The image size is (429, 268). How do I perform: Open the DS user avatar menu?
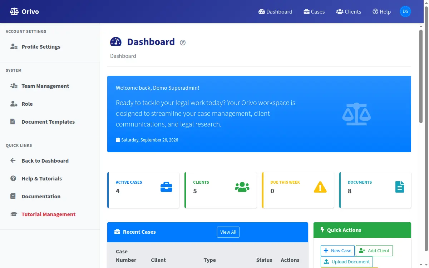coord(405,11)
